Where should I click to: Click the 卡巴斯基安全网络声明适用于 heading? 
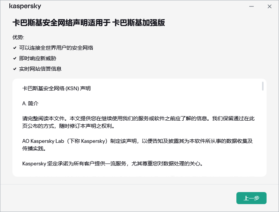point(61,23)
